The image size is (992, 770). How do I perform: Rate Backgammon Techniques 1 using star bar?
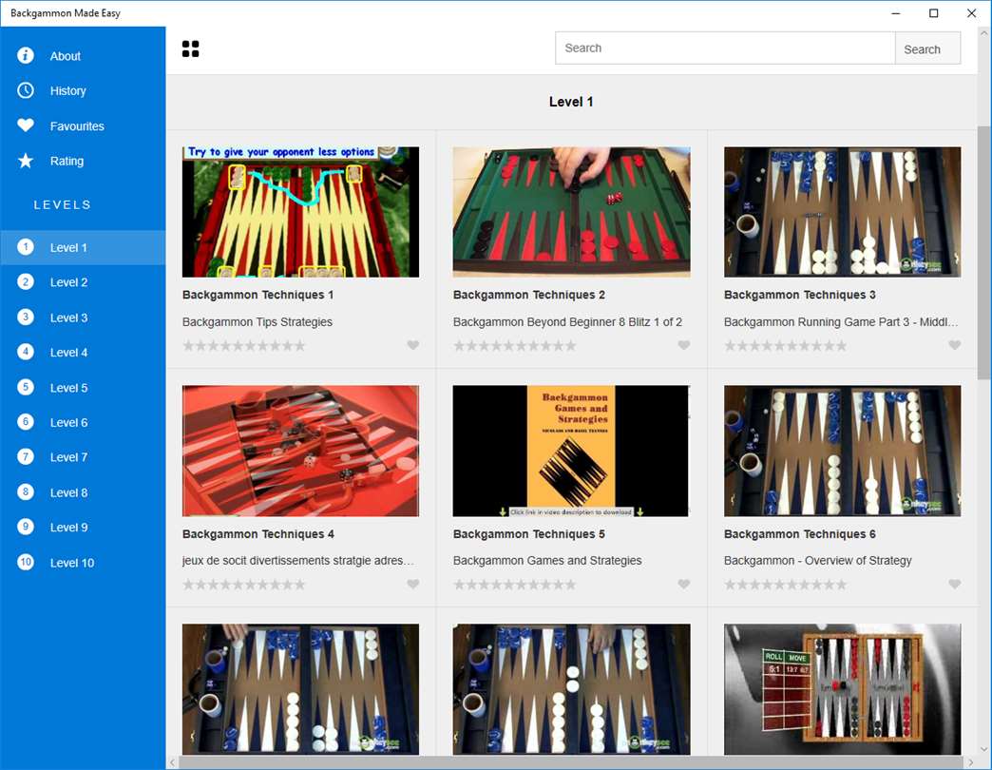pos(243,345)
